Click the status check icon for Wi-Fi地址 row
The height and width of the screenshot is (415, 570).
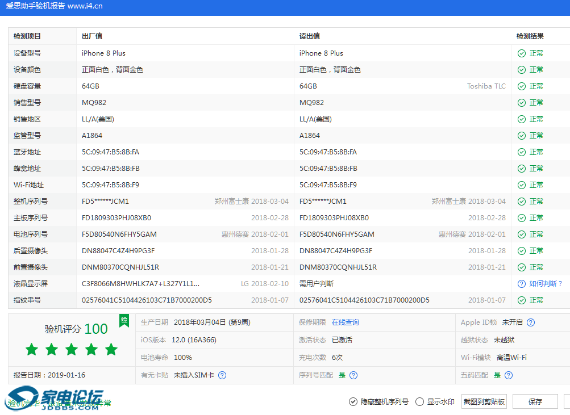(522, 185)
